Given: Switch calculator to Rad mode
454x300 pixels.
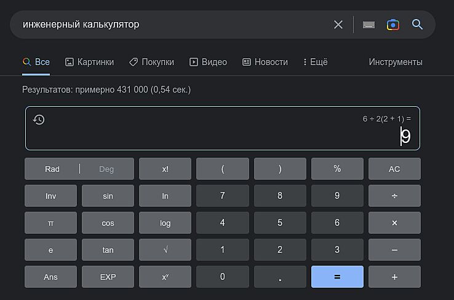Looking at the screenshot, I should (x=52, y=169).
